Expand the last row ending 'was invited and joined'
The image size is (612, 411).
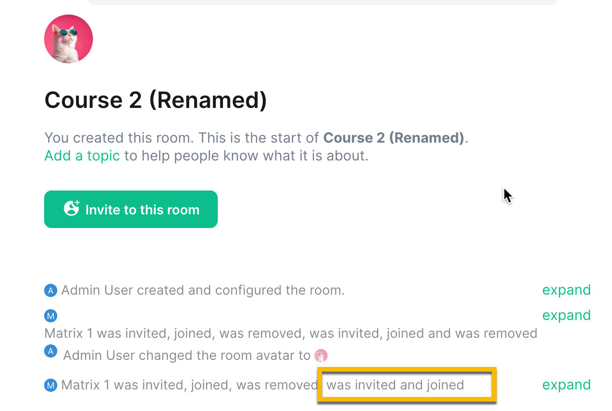click(x=566, y=385)
